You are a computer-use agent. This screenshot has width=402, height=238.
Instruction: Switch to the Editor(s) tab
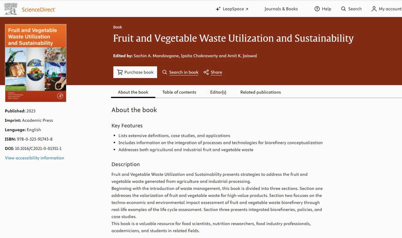pyautogui.click(x=218, y=92)
